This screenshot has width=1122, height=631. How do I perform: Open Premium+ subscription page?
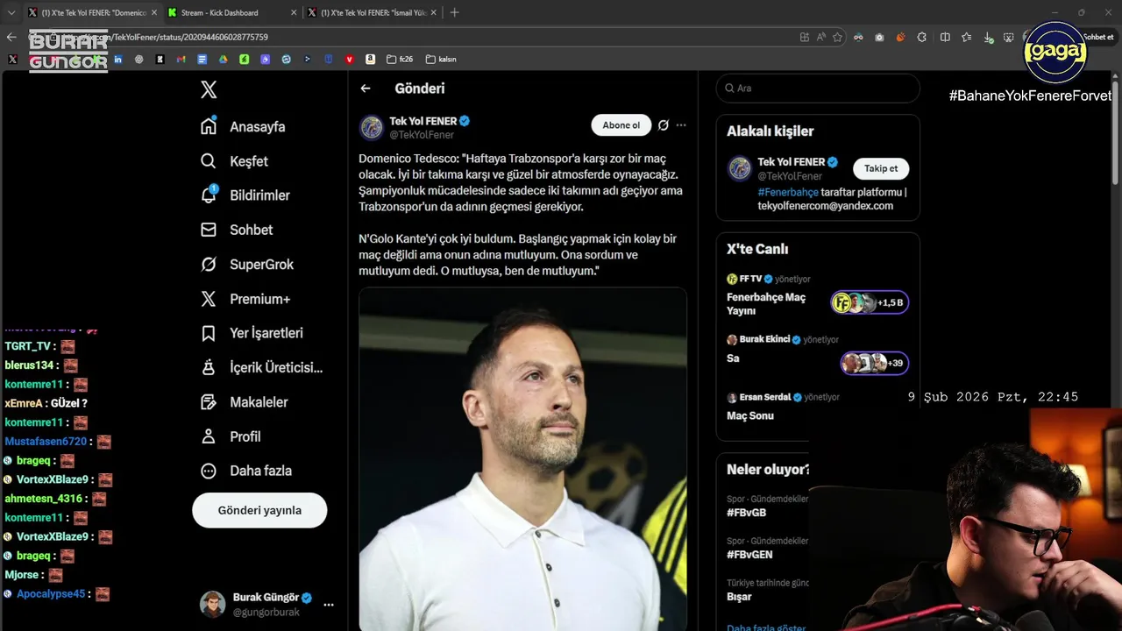(x=245, y=299)
